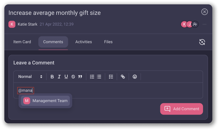219x130 pixels.
Task: Toggle underline formatting button
Action: [x=66, y=77]
